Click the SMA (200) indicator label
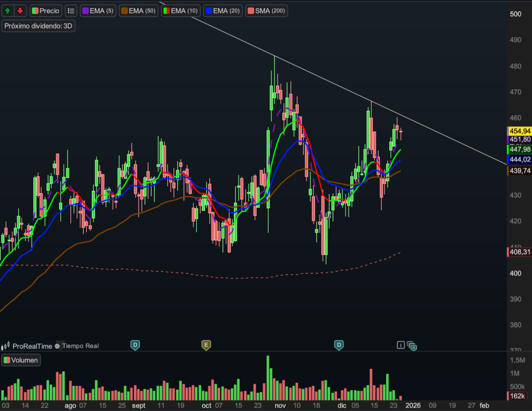Viewport: 532px width, 411px height. [266, 10]
